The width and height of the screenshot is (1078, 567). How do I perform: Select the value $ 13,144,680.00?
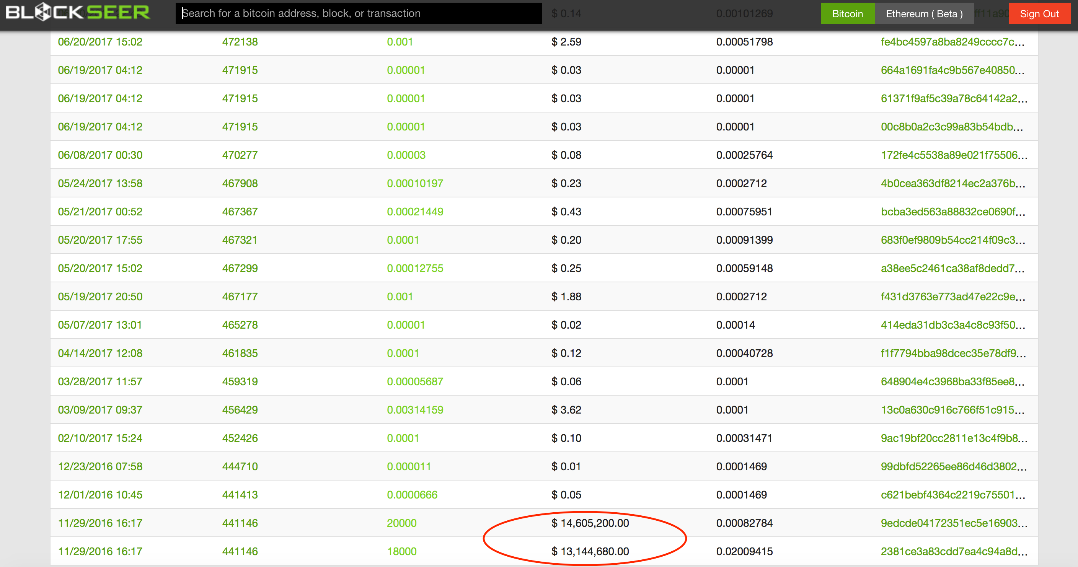click(590, 552)
